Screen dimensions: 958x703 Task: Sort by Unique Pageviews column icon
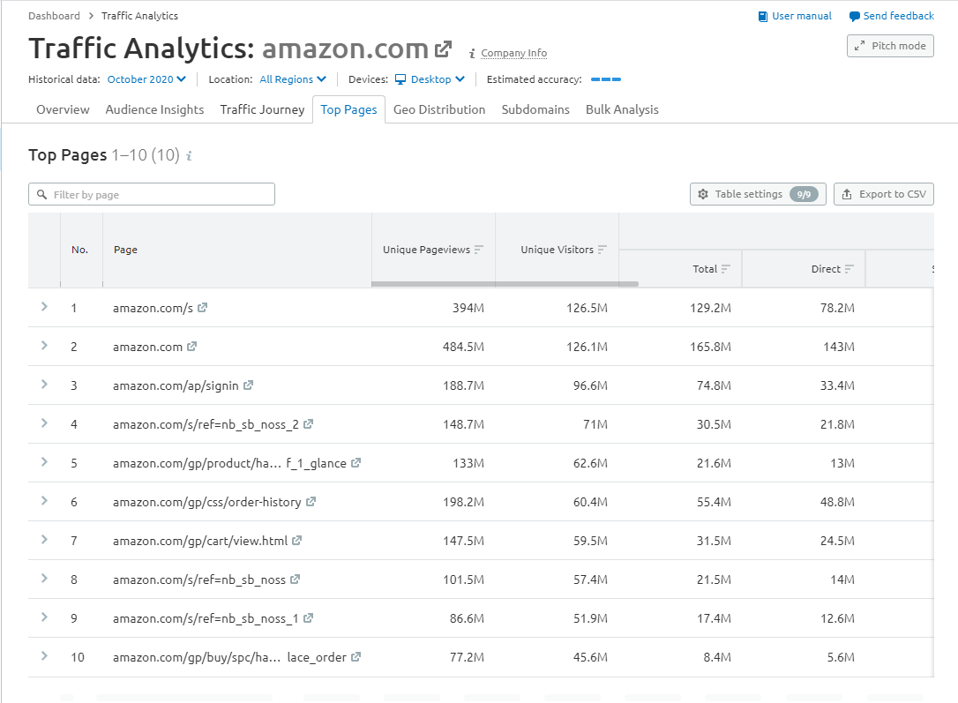click(479, 250)
